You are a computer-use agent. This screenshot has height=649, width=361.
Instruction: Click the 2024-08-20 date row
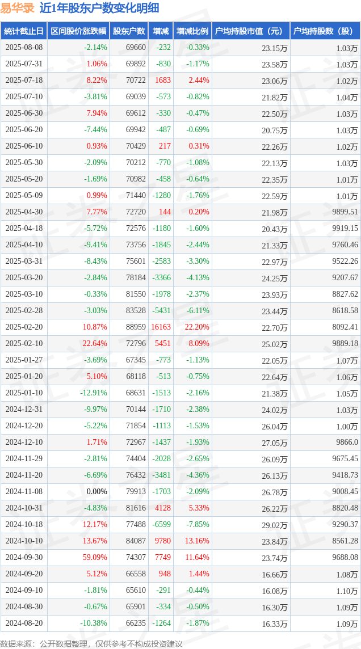tap(180, 623)
